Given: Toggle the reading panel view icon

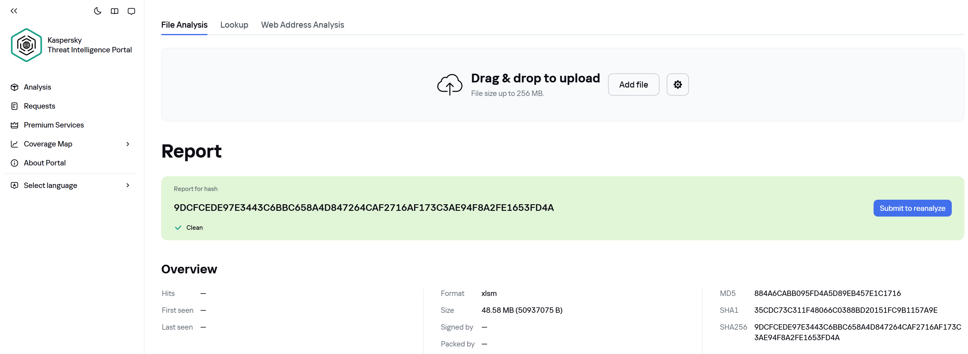Looking at the screenshot, I should click(x=115, y=11).
